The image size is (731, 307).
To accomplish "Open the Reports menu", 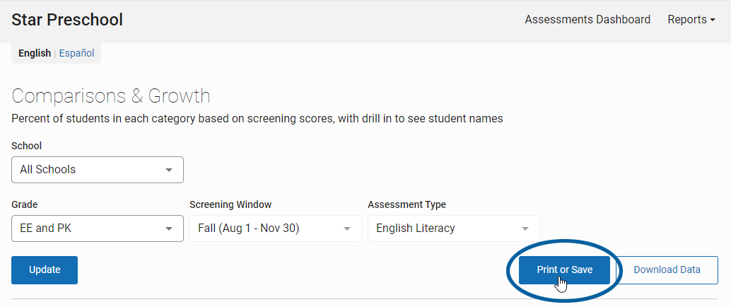I will pos(691,20).
